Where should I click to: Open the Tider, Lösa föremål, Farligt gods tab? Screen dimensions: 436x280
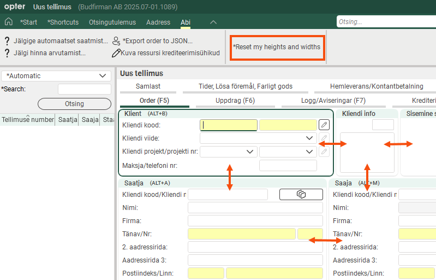[237, 86]
